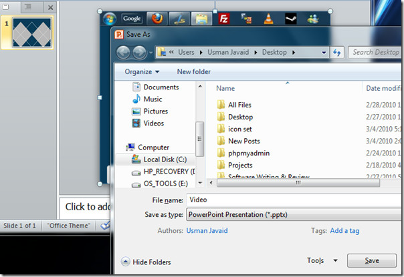Screen dimensions: 404x277
Task: Open the FileZilla taskbar icon
Action: click(x=223, y=19)
